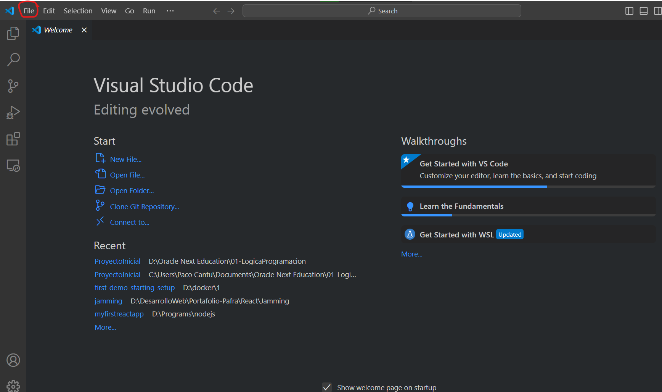Screen dimensions: 662x392
Task: Open the Accounts menu icon
Action: (13, 360)
